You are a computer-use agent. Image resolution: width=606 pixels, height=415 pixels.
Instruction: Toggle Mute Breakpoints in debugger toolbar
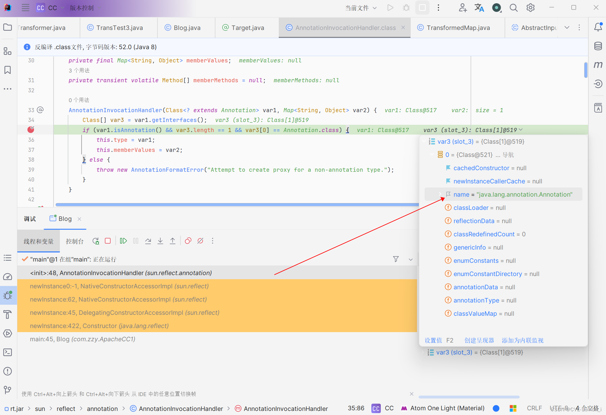tap(200, 241)
